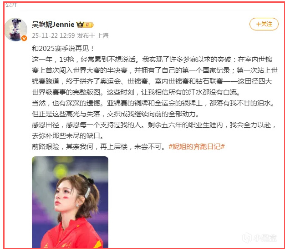
Task: Click the 小黑盒 watermark text
Action: click(x=265, y=238)
